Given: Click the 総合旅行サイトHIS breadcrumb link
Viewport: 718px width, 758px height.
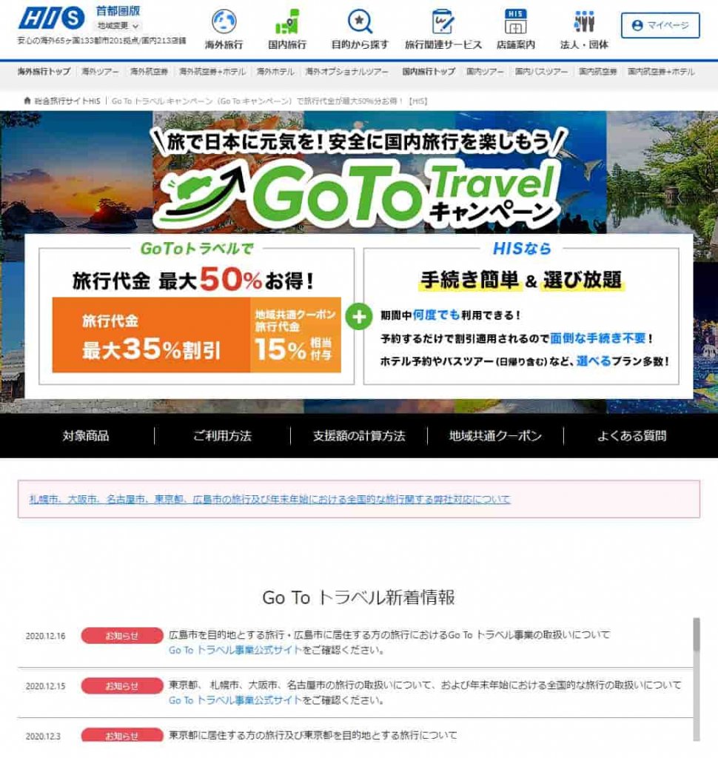Looking at the screenshot, I should 67,101.
